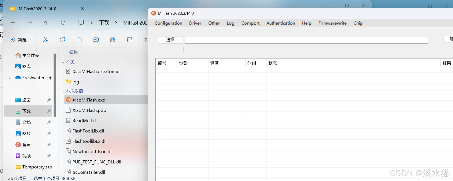Click the Rename icon in Explorer toolbar
The width and height of the screenshot is (453, 181).
click(x=96, y=40)
